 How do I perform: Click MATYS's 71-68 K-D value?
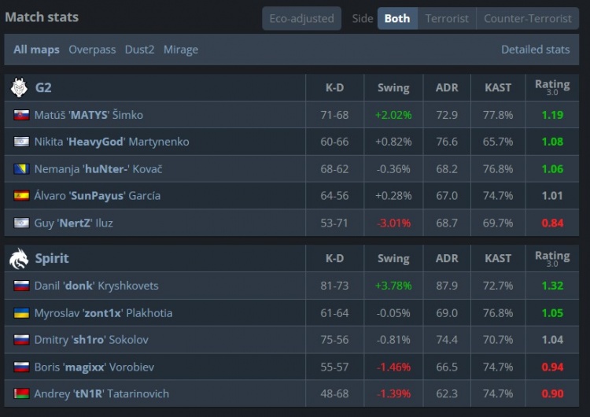[334, 115]
